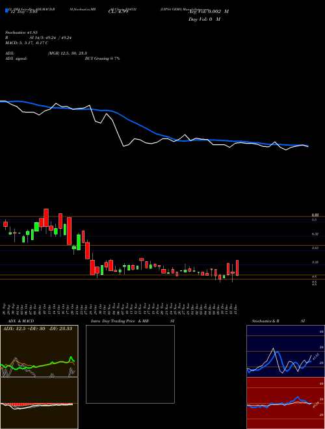Click the 'Day Vol: 0 M' label

click(204, 19)
